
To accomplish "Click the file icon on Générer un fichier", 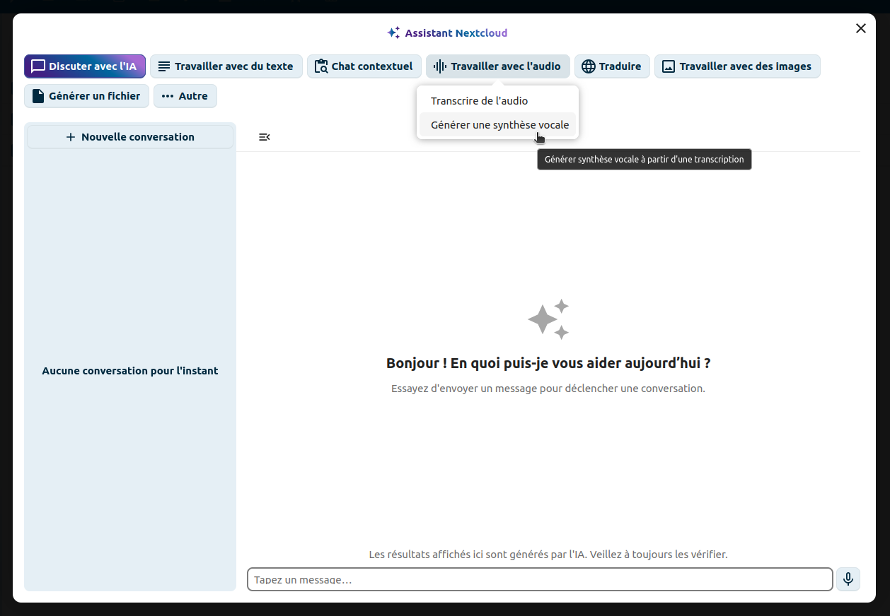I will [x=38, y=96].
